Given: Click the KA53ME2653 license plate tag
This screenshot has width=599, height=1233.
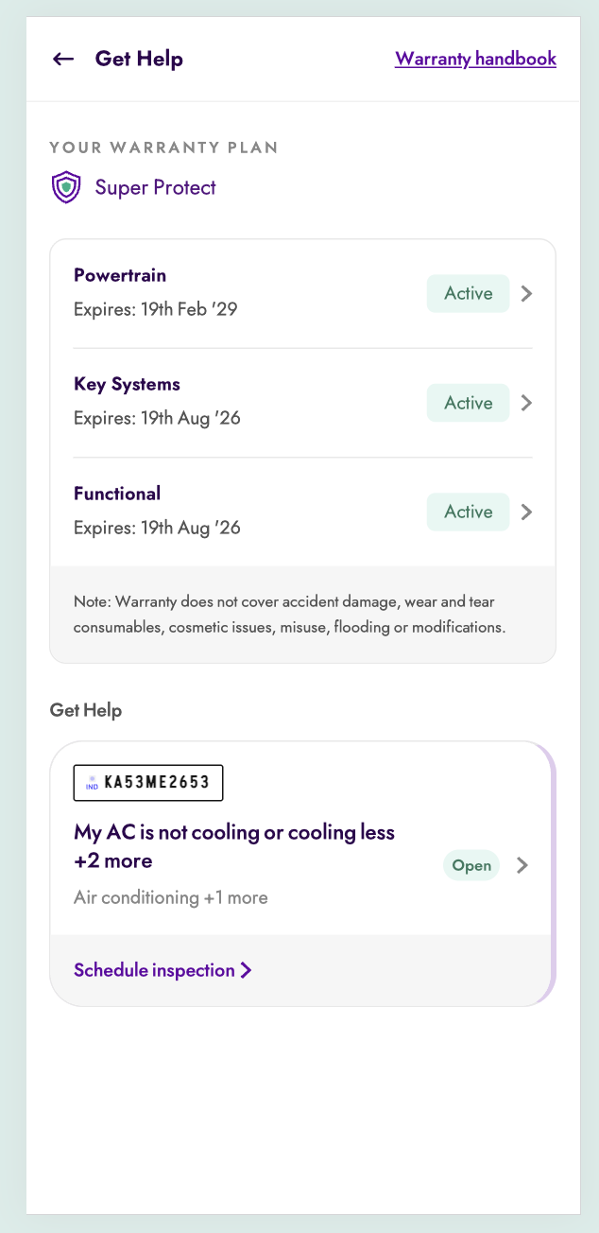Looking at the screenshot, I should pyautogui.click(x=148, y=783).
